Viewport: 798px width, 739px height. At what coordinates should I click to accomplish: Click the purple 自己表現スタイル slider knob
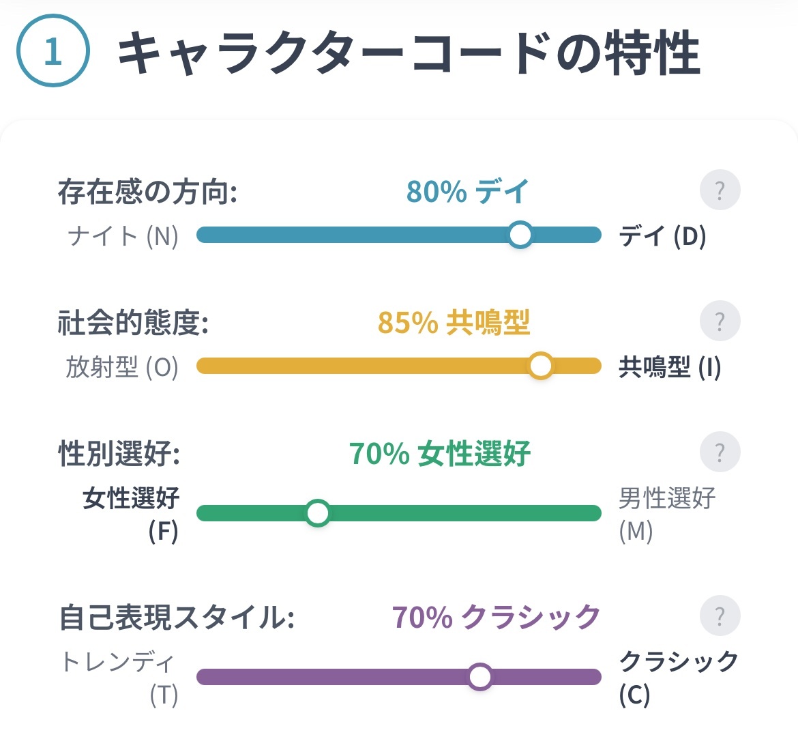(x=480, y=677)
